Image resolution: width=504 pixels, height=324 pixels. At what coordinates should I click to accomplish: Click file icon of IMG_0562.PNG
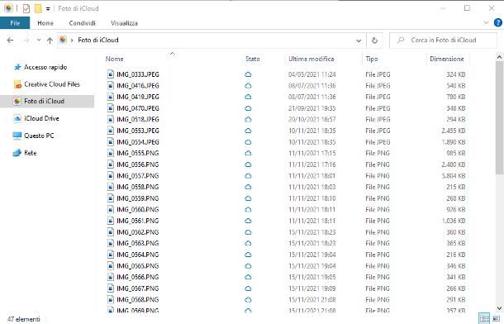pos(111,232)
